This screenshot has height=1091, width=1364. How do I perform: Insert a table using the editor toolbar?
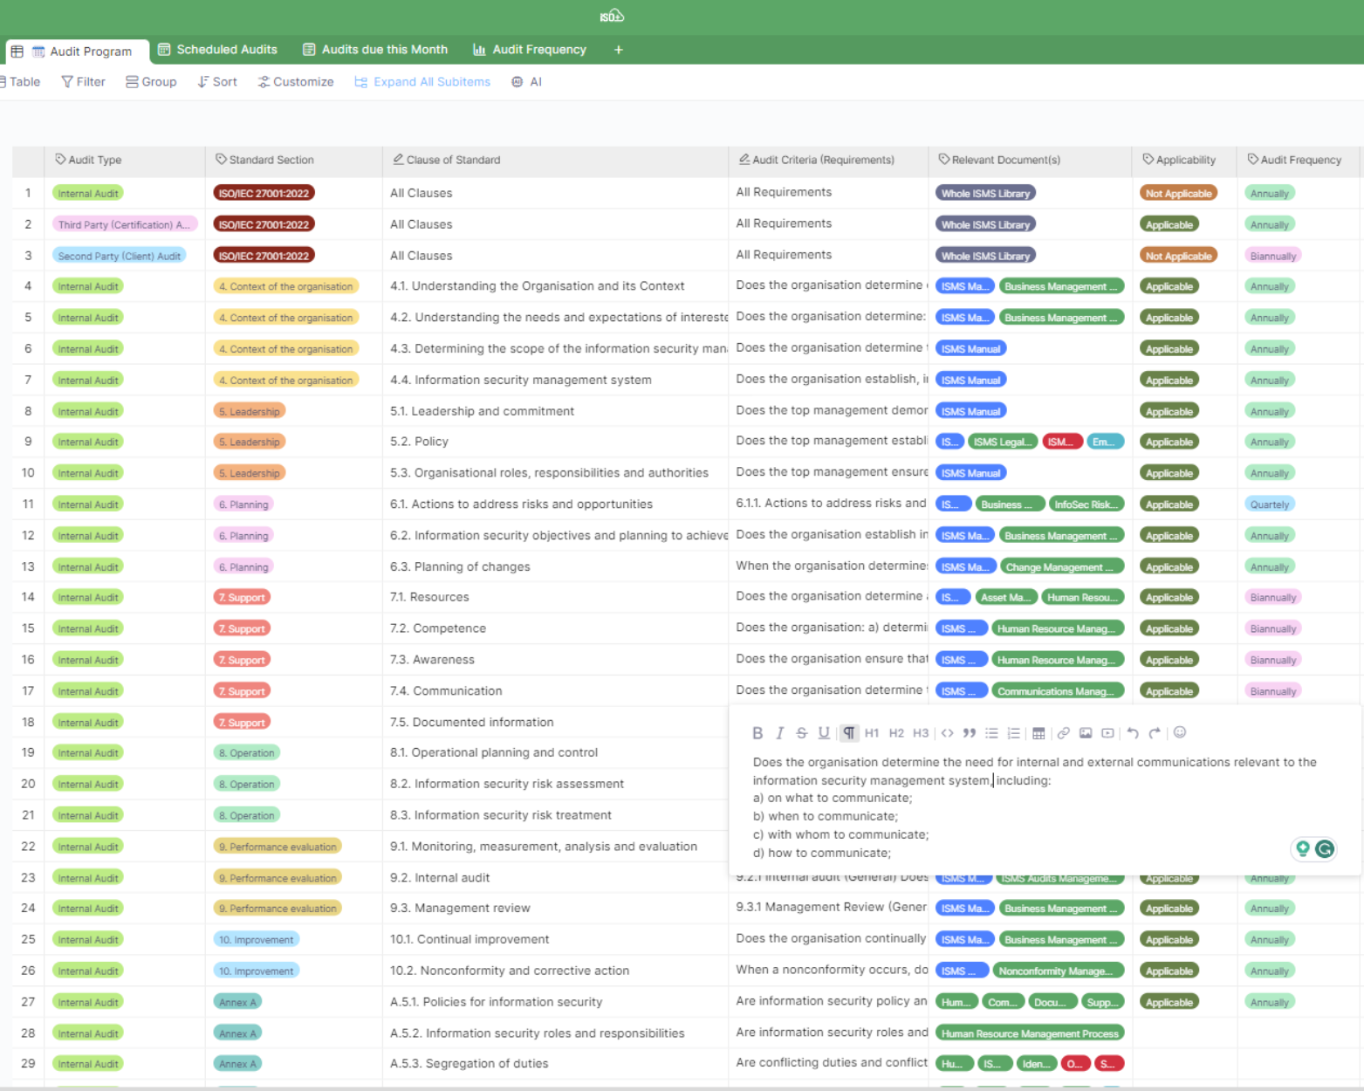(x=1038, y=733)
